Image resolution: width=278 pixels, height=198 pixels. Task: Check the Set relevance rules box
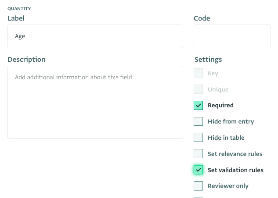198,154
